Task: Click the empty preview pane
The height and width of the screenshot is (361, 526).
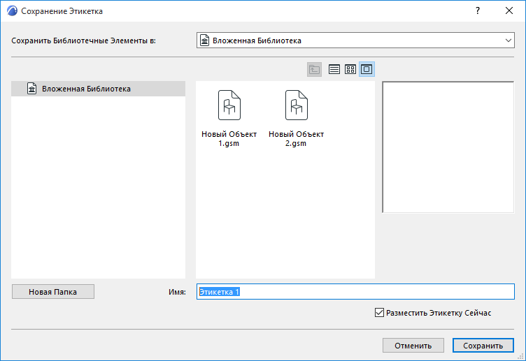Action: click(448, 147)
